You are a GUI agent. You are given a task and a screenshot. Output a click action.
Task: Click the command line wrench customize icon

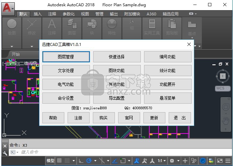coord(5,153)
